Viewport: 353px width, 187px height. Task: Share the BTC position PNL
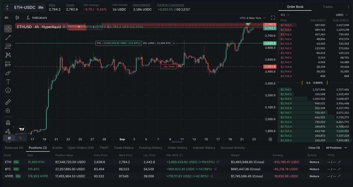(215, 169)
